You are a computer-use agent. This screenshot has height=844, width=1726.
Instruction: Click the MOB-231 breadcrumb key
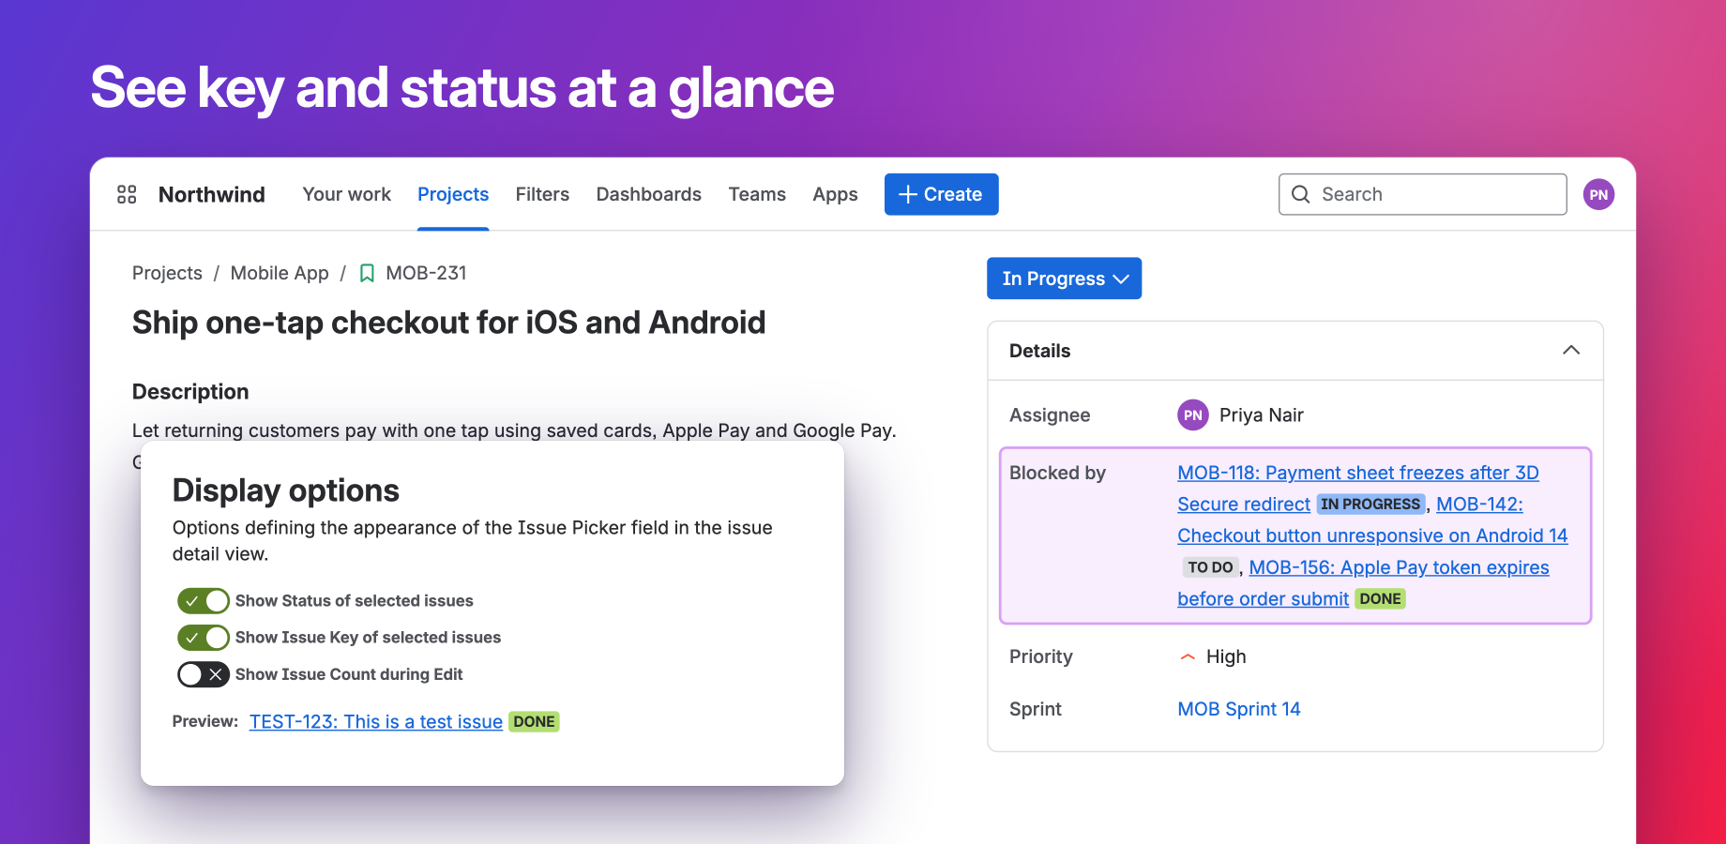click(426, 273)
